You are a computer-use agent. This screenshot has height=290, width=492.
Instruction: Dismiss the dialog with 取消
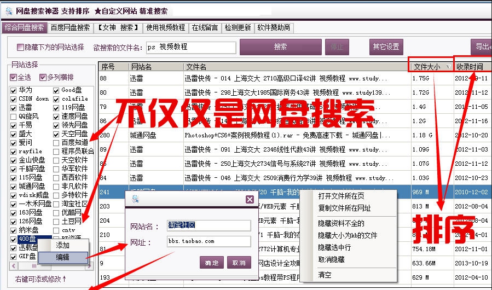[239, 263]
